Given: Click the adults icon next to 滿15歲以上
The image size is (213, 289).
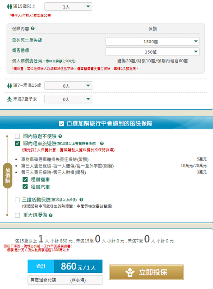Looking at the screenshot, I should tap(9, 7).
